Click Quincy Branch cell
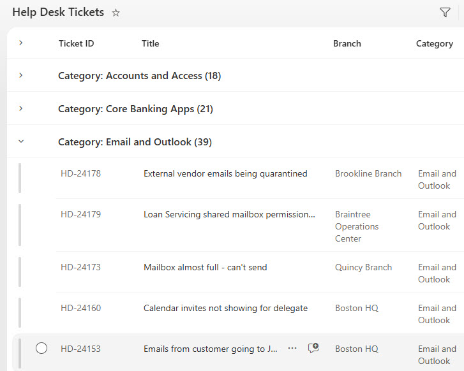 coord(363,267)
